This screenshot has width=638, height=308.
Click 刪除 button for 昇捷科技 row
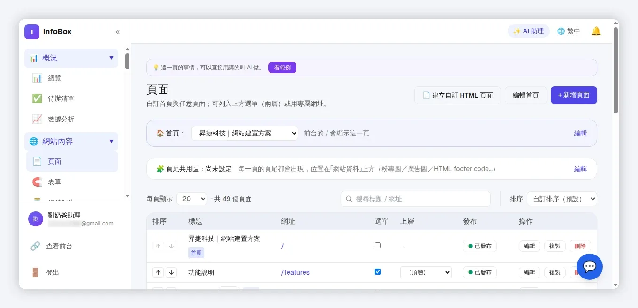click(580, 246)
